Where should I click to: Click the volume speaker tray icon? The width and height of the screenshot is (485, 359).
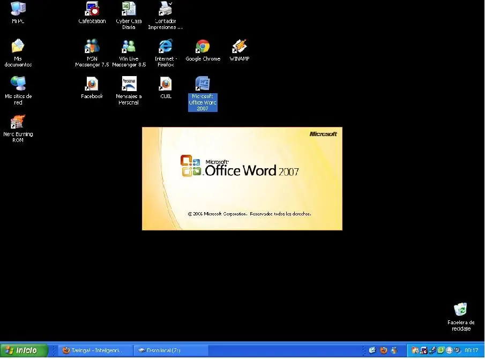458,350
